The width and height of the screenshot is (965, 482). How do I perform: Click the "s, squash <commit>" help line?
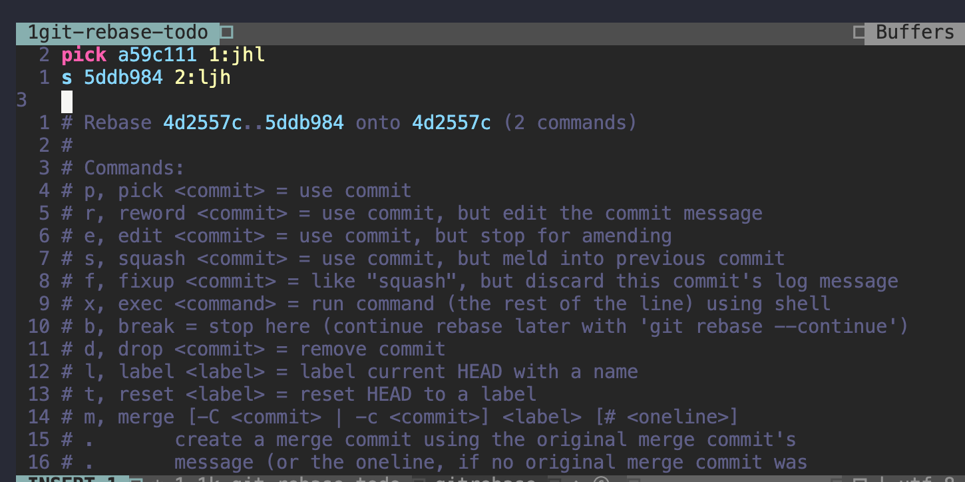[423, 259]
